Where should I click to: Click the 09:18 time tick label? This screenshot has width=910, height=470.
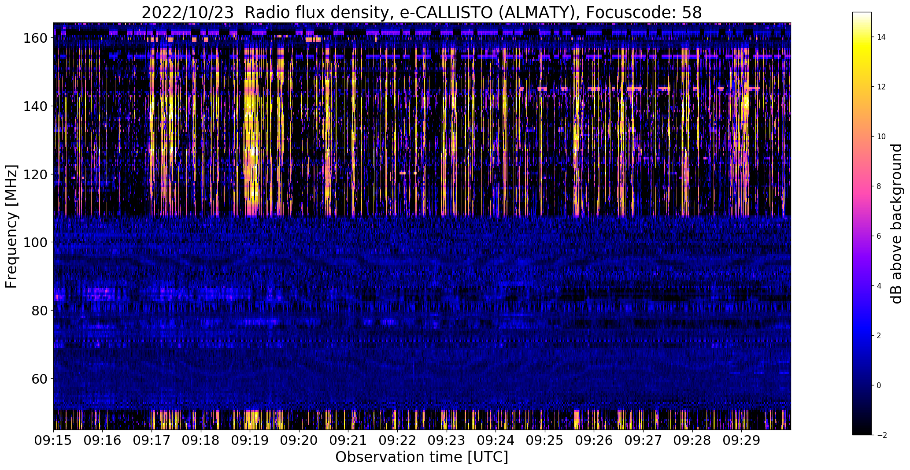pos(201,440)
